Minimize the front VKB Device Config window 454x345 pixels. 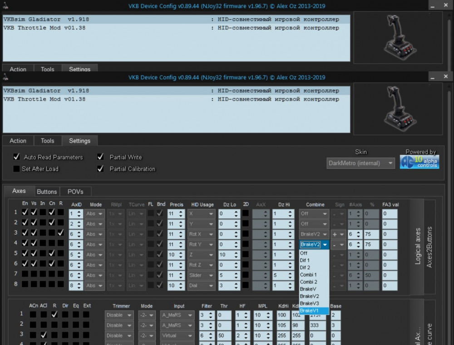tap(432, 77)
